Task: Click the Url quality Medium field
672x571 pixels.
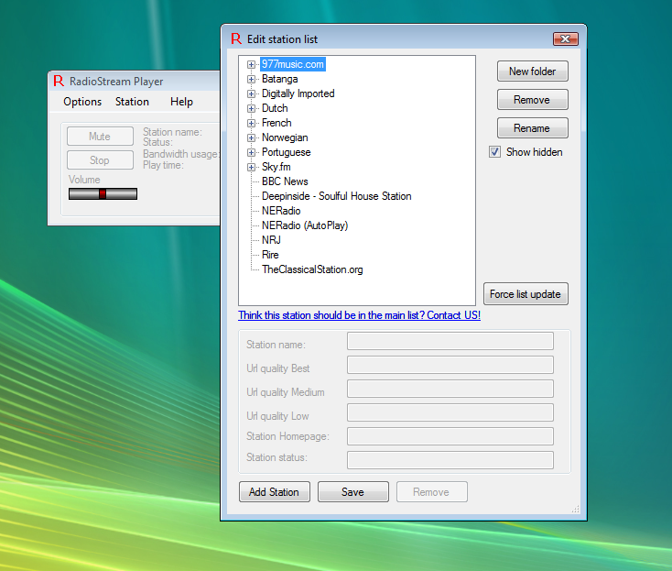Action: click(x=450, y=389)
